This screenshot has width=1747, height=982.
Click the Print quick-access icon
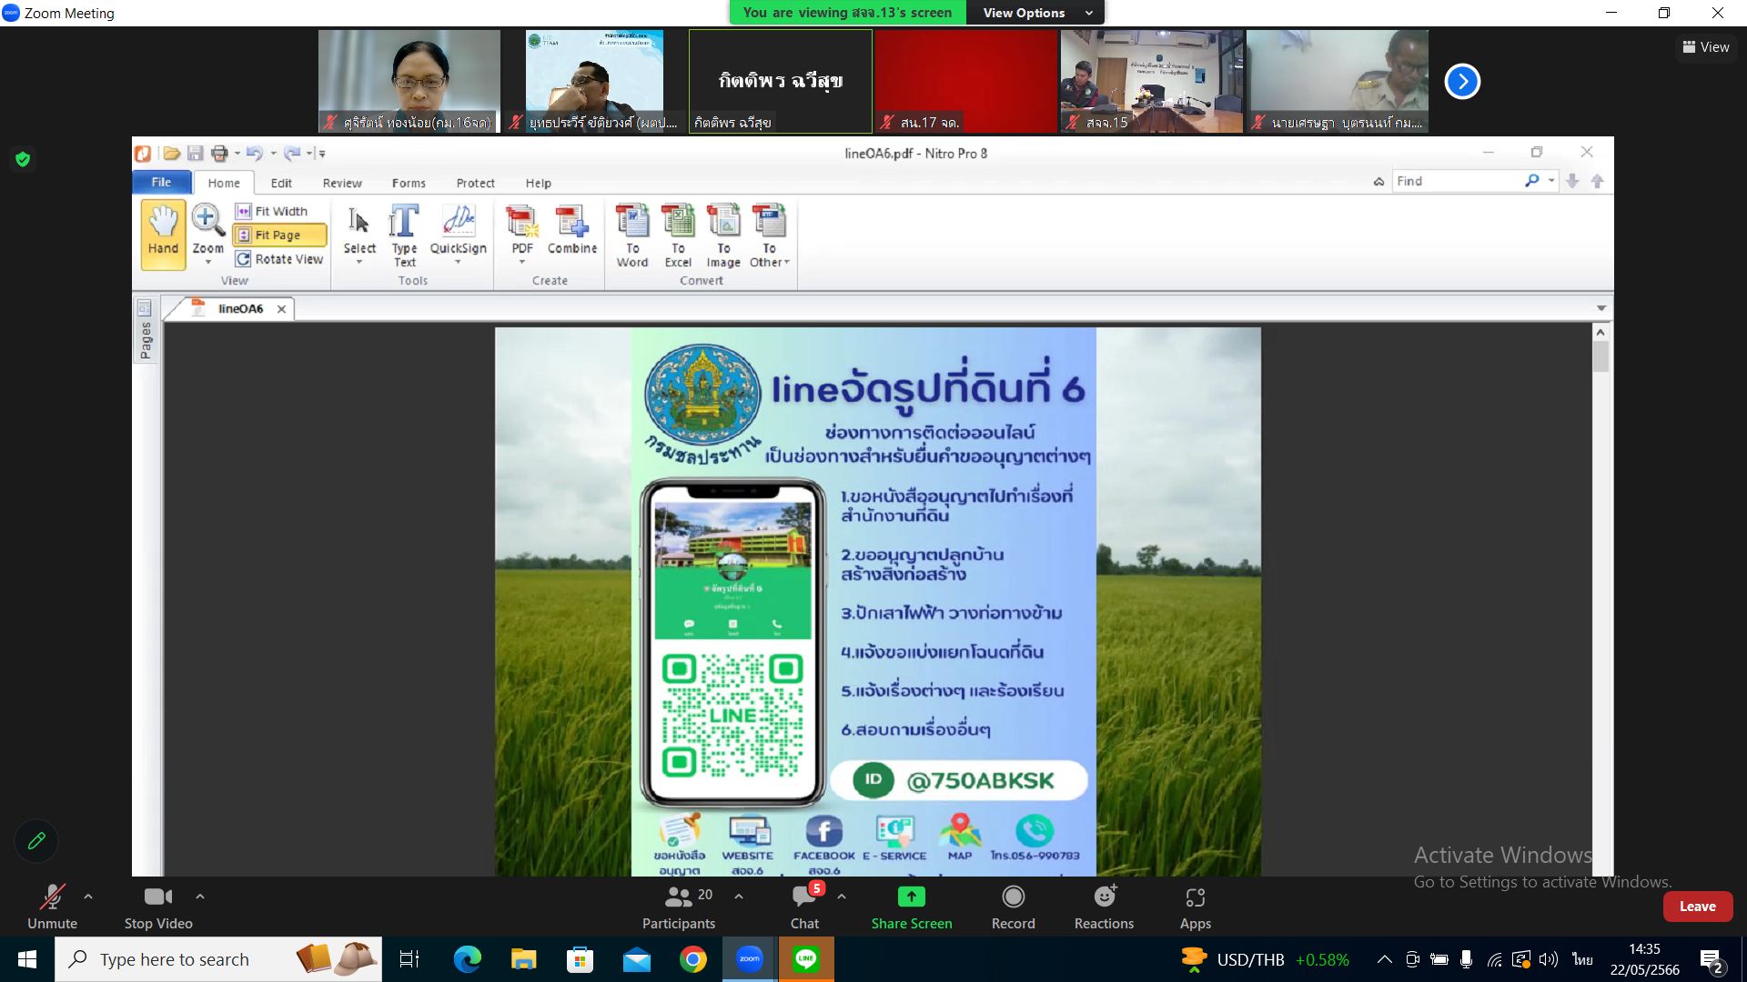[x=219, y=153]
